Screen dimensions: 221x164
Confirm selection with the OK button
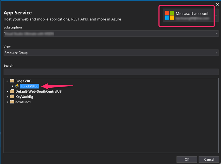187,160
